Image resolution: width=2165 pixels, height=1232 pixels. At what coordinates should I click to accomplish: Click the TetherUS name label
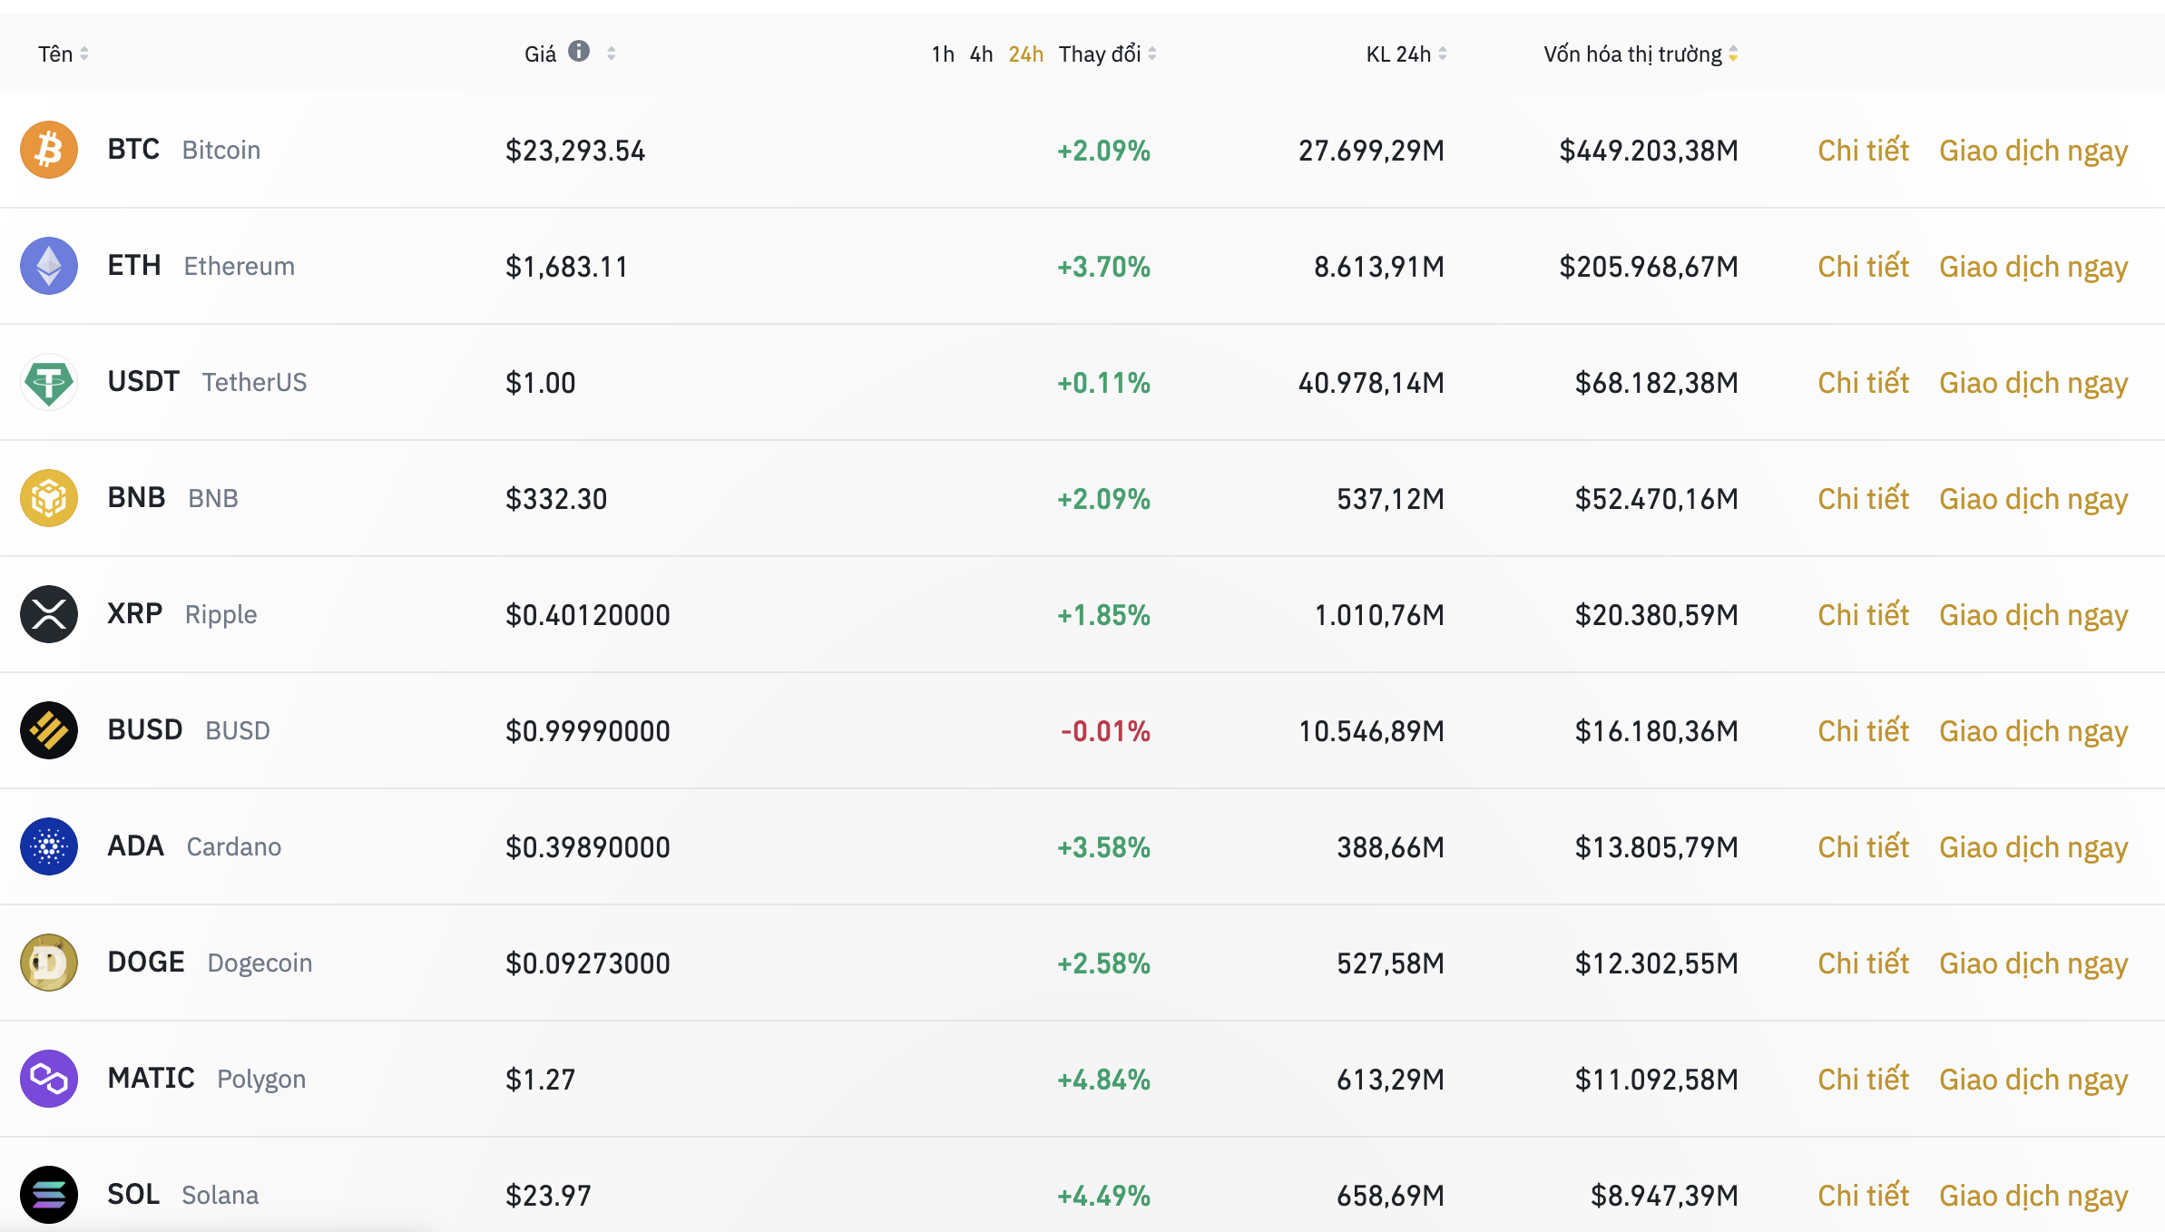254,383
